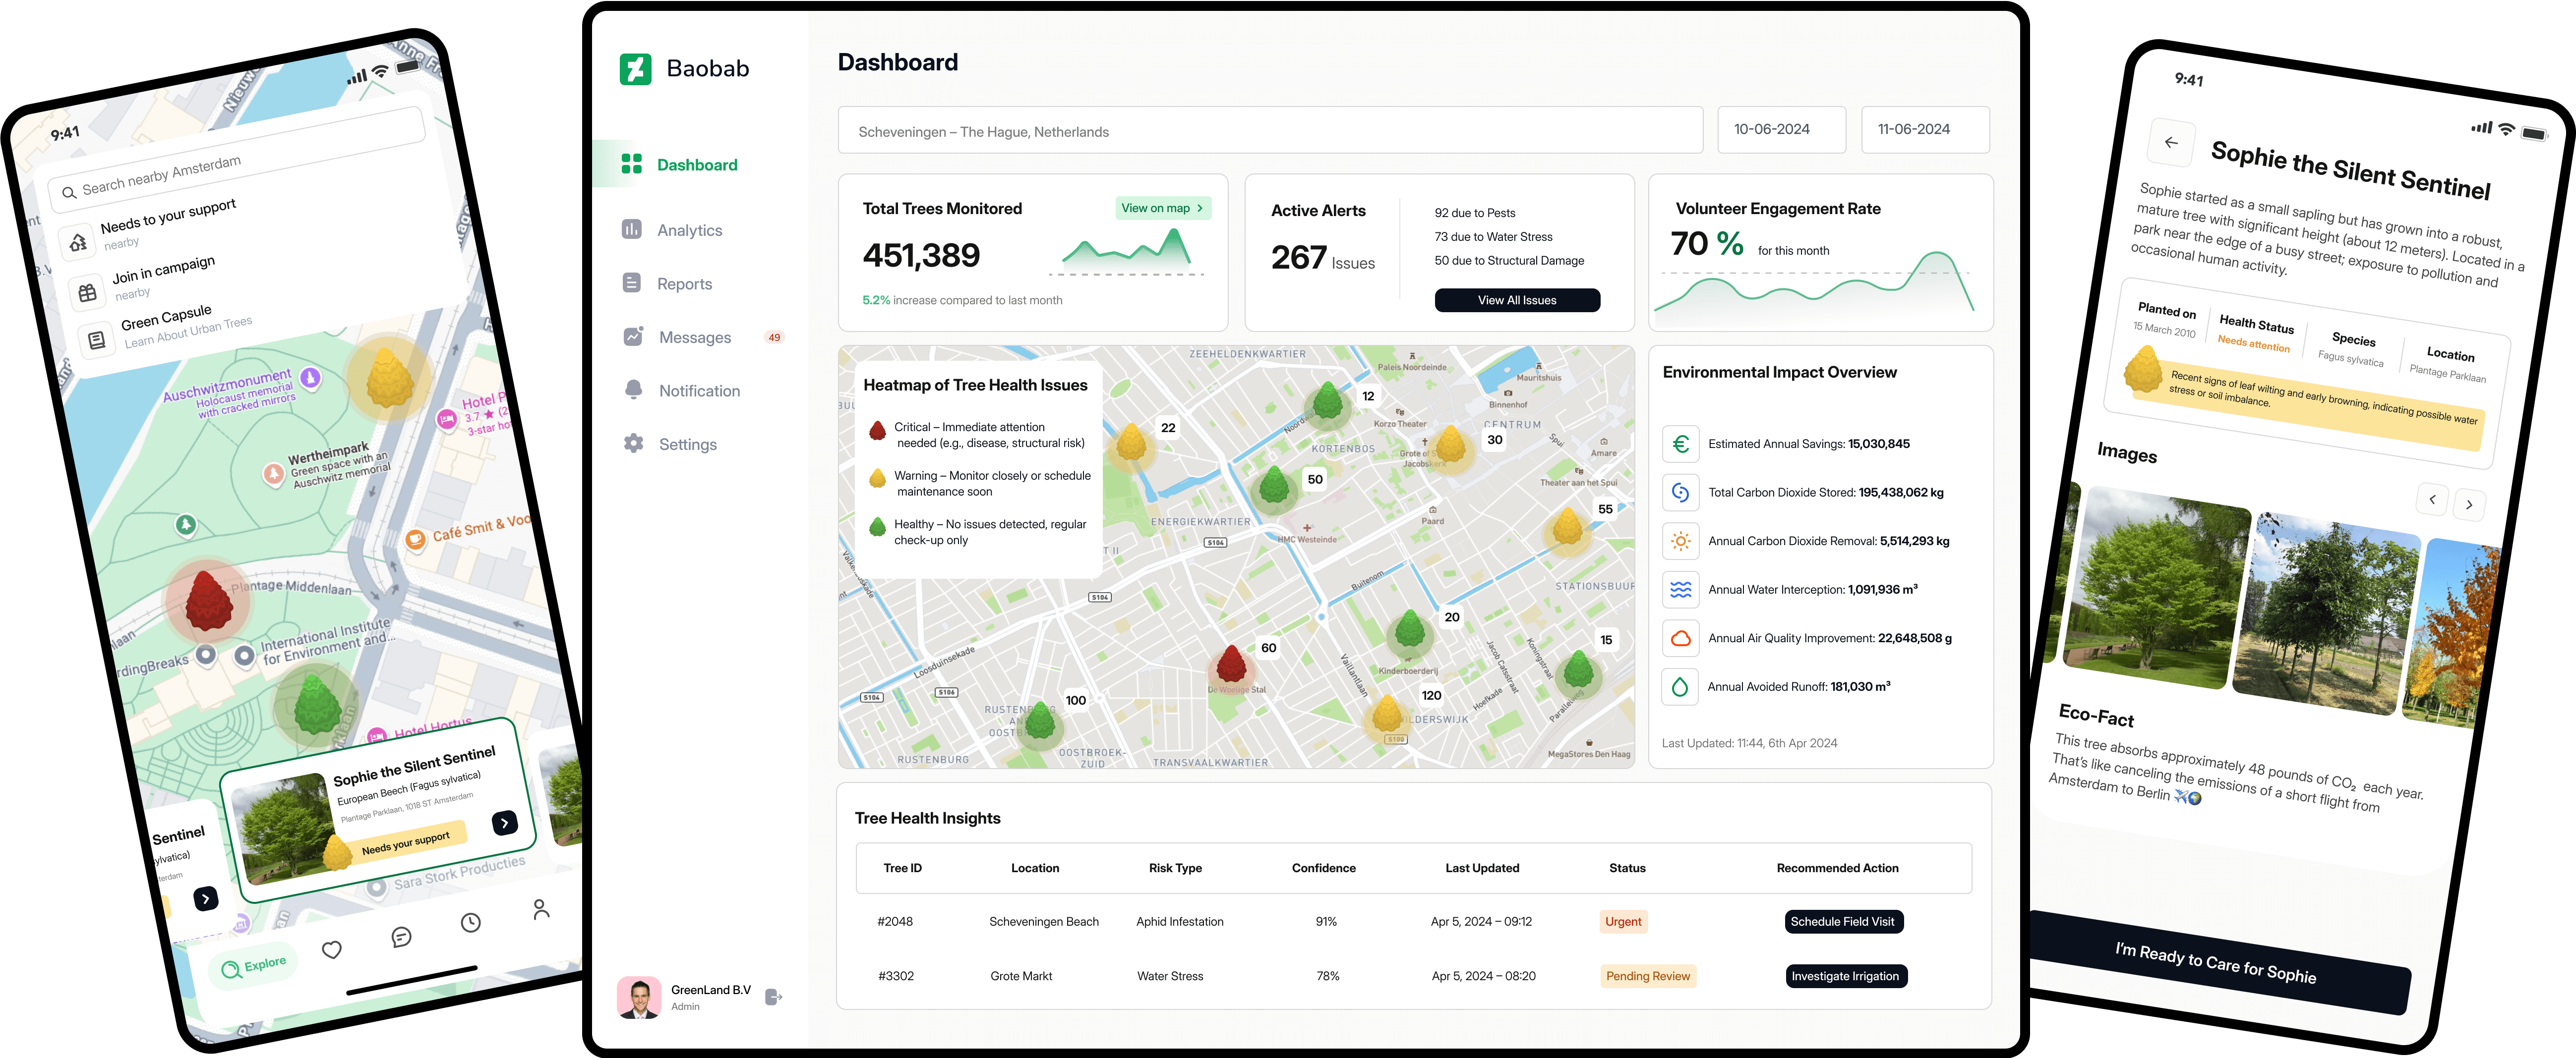The height and width of the screenshot is (1058, 2576).
Task: Click the Dashboard grid icon
Action: click(631, 164)
